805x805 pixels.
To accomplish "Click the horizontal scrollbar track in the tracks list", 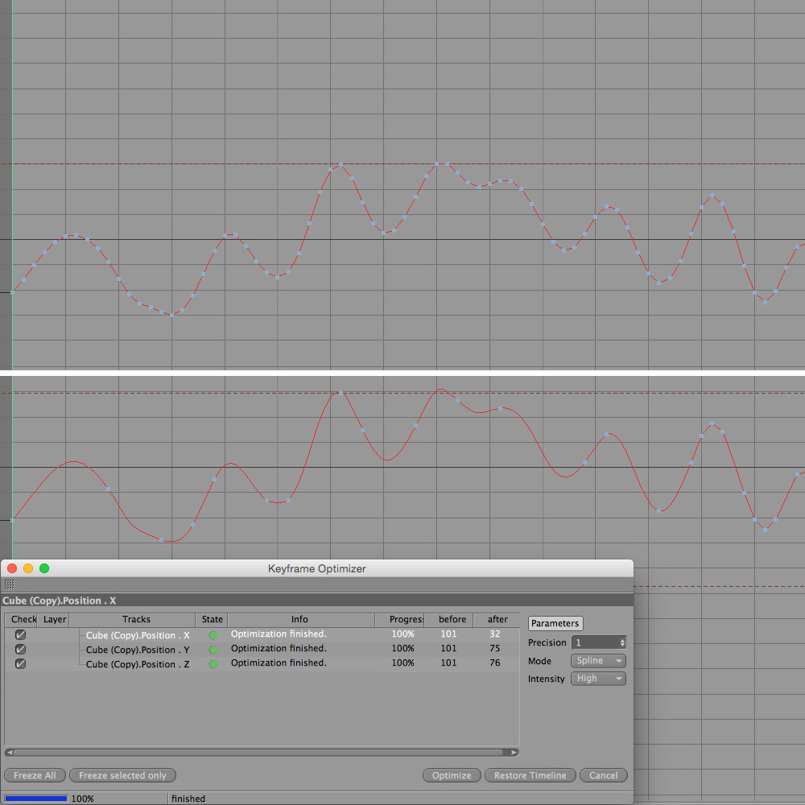I will tap(262, 752).
